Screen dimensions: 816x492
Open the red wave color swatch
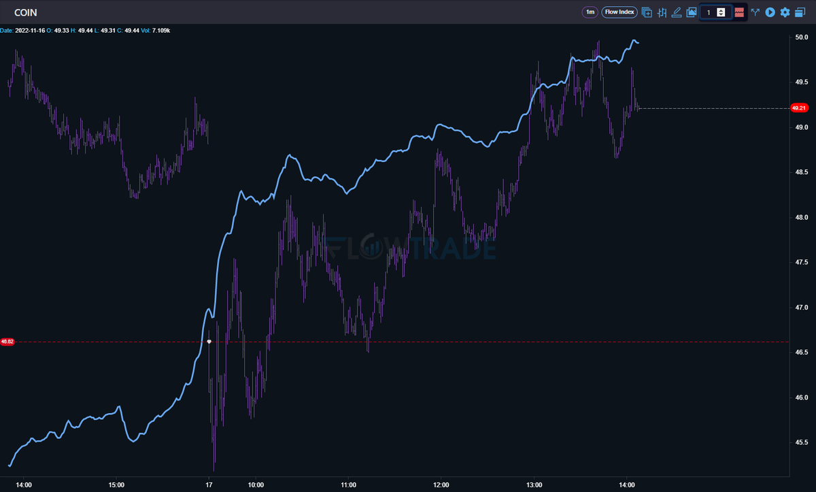click(x=739, y=12)
